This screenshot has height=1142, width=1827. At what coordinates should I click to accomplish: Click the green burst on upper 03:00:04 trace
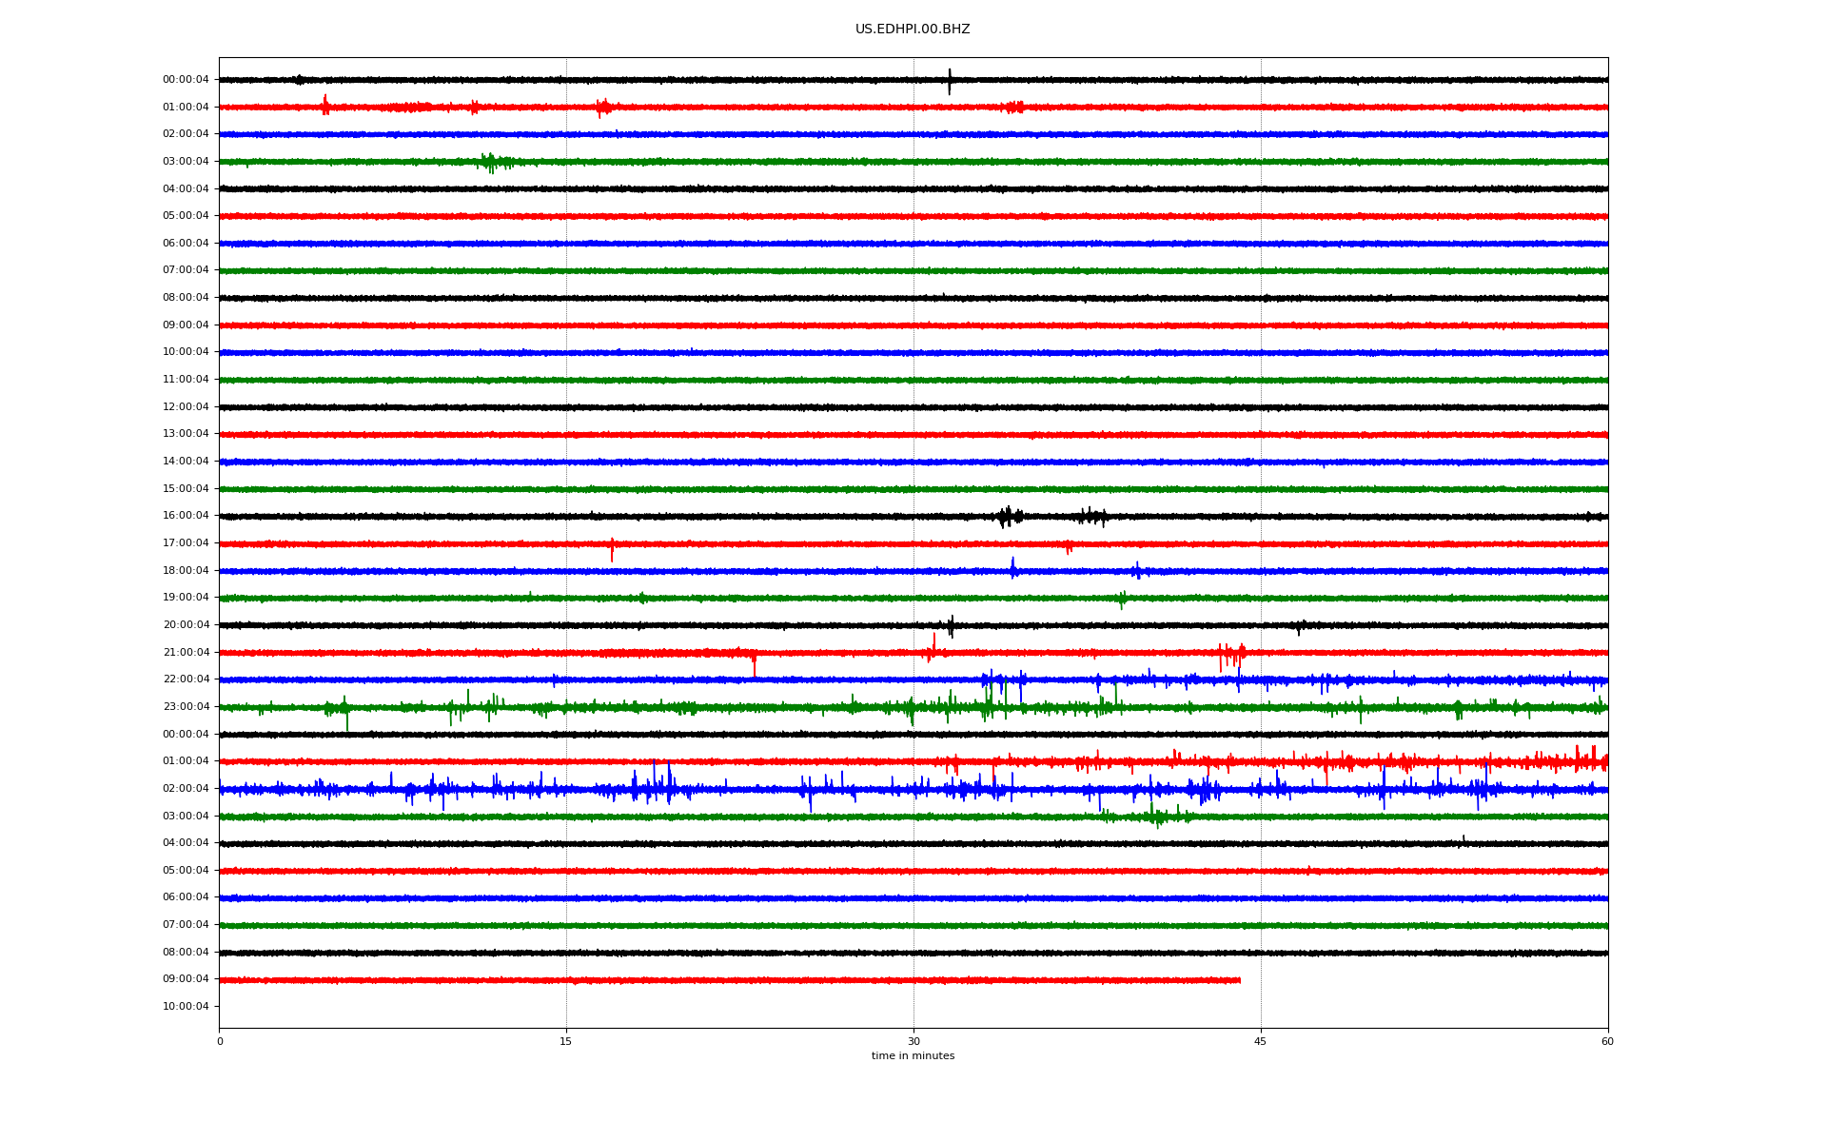coord(489,163)
